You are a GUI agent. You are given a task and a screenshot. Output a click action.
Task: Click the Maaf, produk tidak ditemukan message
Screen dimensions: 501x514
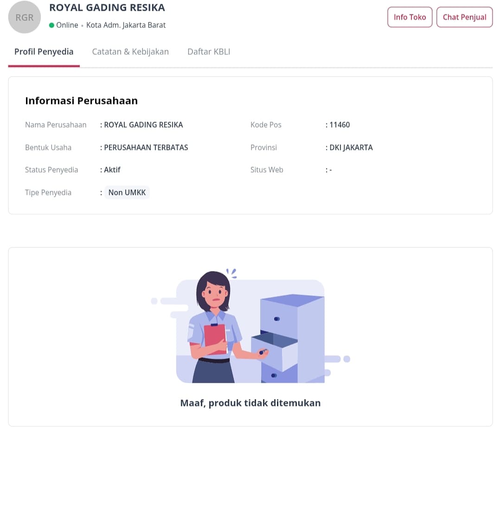[x=250, y=403]
